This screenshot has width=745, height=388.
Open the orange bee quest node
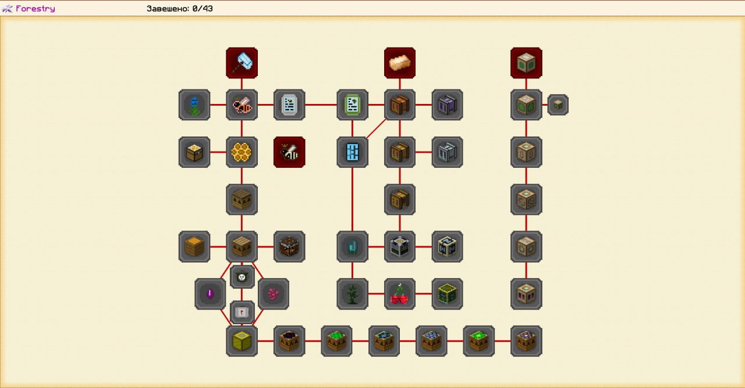tap(242, 105)
